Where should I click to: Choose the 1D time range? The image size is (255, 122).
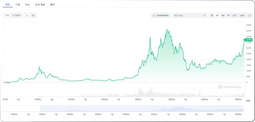(212, 15)
